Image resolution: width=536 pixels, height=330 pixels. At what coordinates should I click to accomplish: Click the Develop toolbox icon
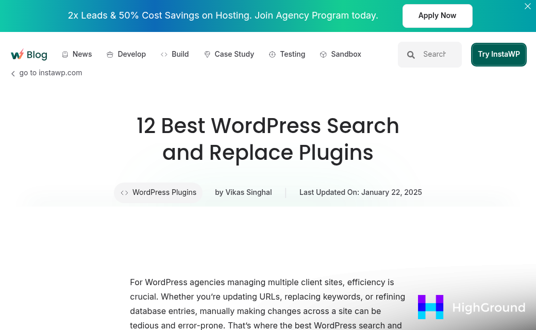(109, 54)
